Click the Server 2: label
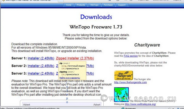 [19, 66]
